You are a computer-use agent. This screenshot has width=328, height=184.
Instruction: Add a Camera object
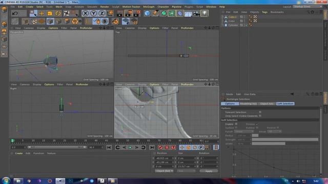(196, 13)
